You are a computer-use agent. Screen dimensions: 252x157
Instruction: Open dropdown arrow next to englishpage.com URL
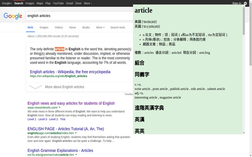76,133
